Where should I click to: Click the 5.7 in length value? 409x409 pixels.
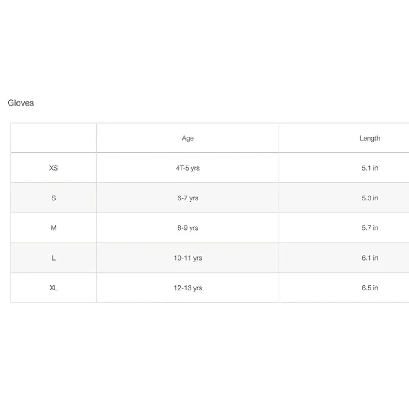pos(370,228)
